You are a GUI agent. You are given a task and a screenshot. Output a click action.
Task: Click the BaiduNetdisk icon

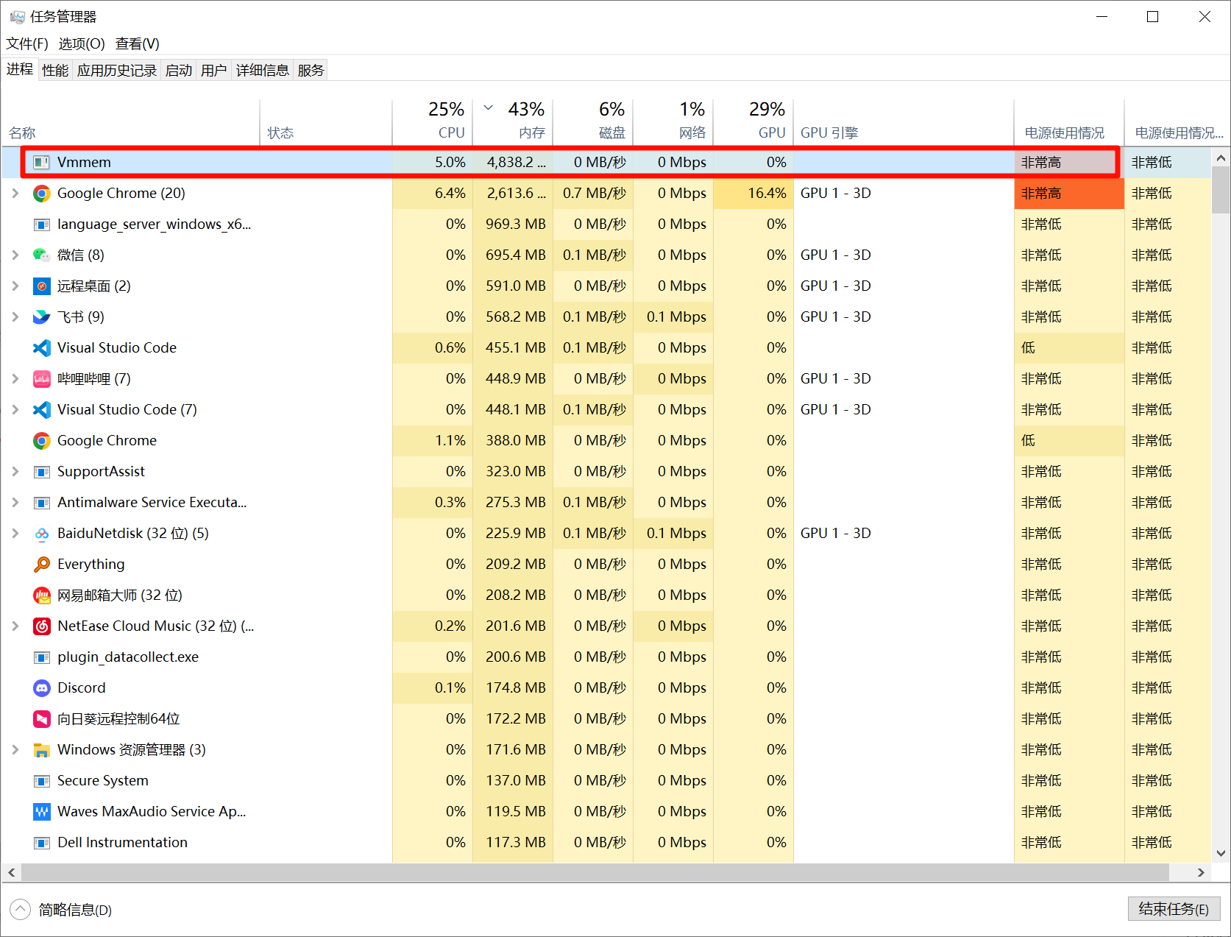[x=42, y=534]
